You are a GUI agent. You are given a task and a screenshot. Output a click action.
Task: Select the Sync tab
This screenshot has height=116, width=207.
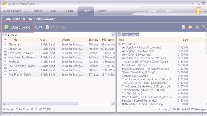pyautogui.click(x=86, y=11)
